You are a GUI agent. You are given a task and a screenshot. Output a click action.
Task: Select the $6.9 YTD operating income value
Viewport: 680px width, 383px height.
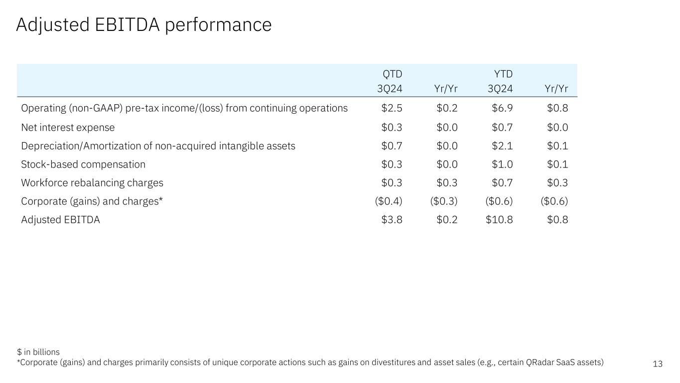(x=502, y=108)
